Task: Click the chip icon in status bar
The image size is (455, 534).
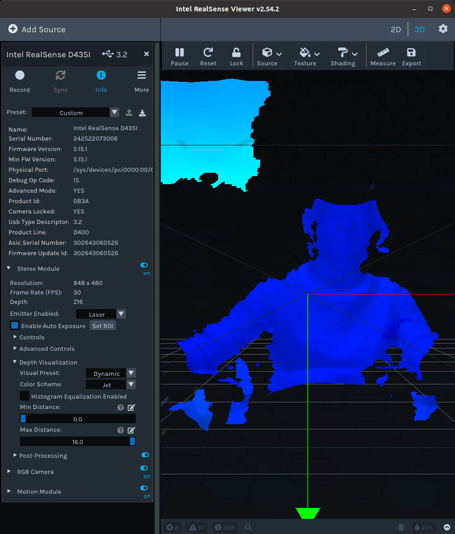Action: tap(401, 527)
